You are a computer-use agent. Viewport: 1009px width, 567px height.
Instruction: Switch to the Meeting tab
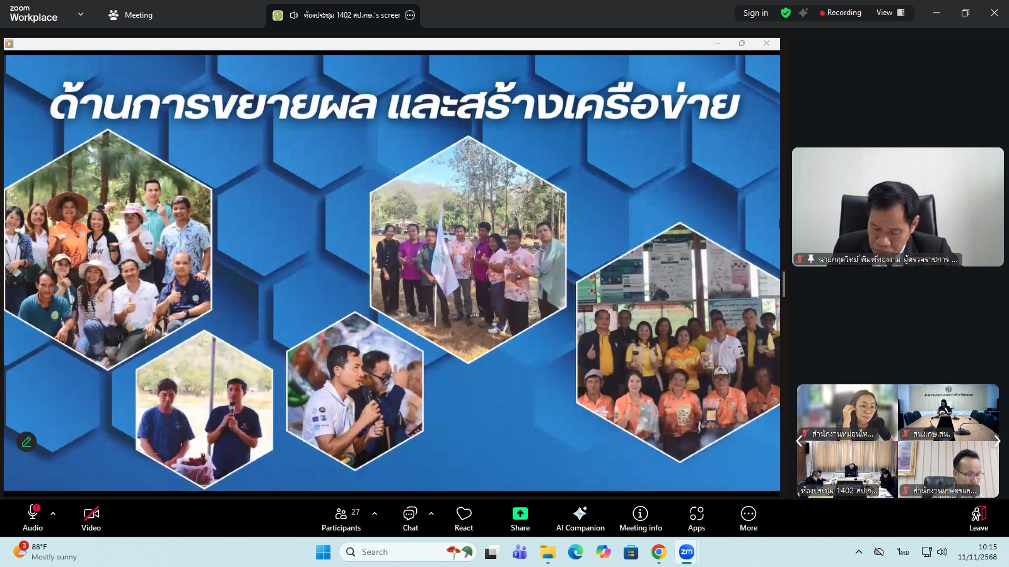pyautogui.click(x=130, y=14)
